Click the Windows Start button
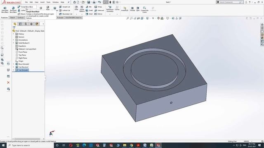The height and width of the screenshot is (148, 264). click(x=3, y=145)
